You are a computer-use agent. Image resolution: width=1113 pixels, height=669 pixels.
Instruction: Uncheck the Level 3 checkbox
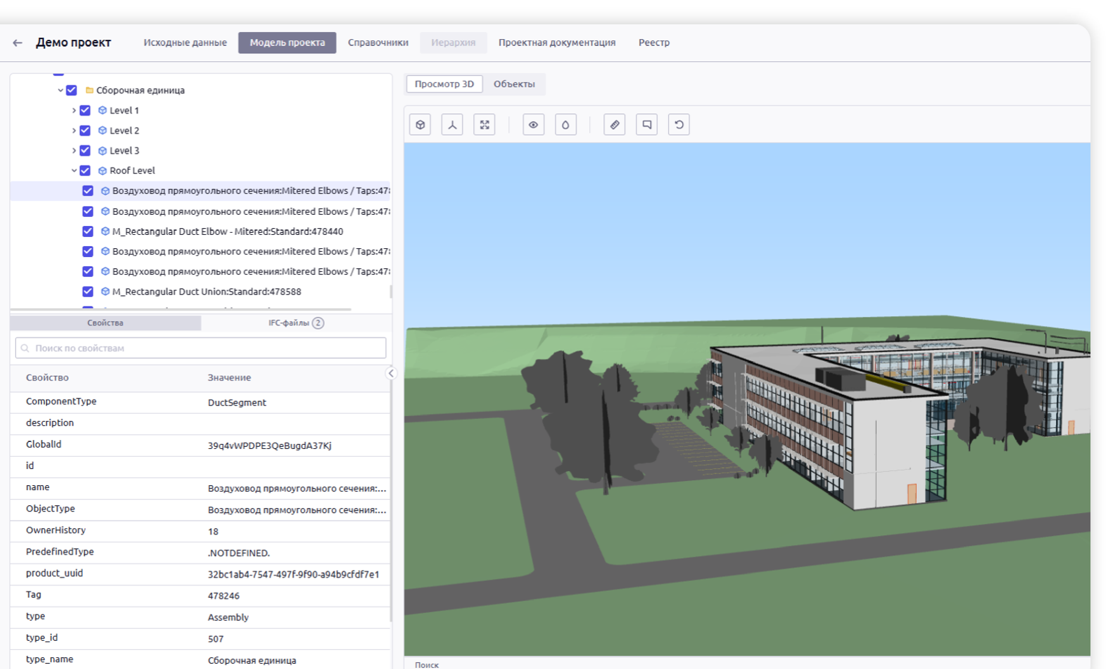[x=85, y=150]
